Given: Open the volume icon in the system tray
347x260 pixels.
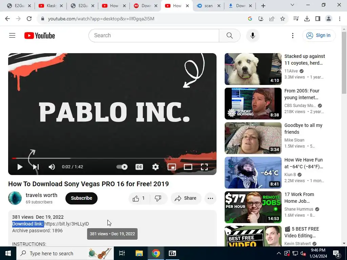Looking at the screenshot, I should [303, 254].
